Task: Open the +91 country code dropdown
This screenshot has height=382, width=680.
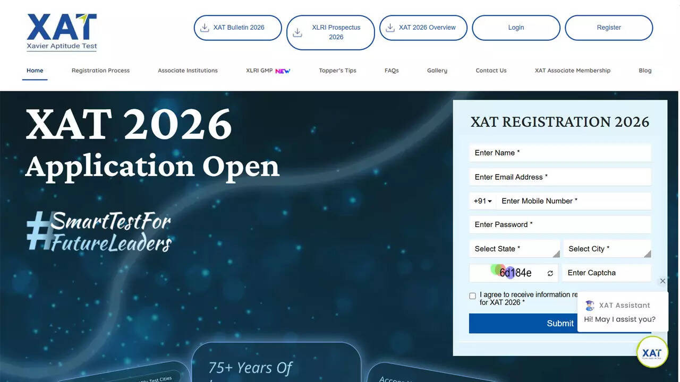Action: [x=482, y=201]
